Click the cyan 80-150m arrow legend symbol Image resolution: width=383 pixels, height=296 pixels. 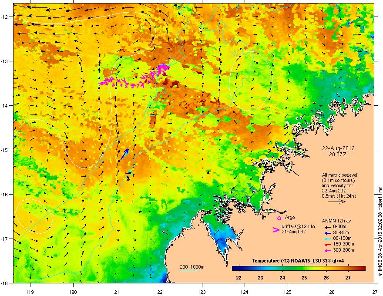[x=328, y=239]
